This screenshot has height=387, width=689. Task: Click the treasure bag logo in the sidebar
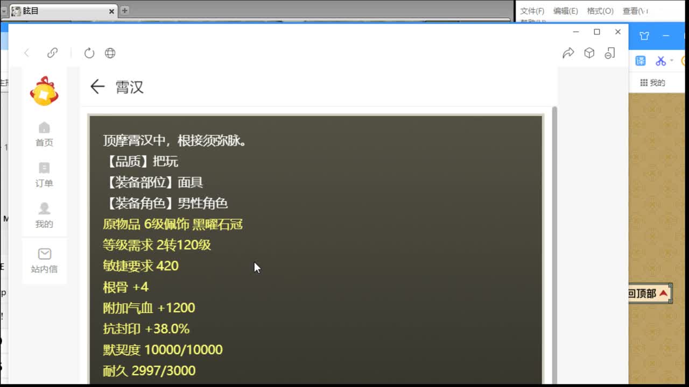pos(44,91)
